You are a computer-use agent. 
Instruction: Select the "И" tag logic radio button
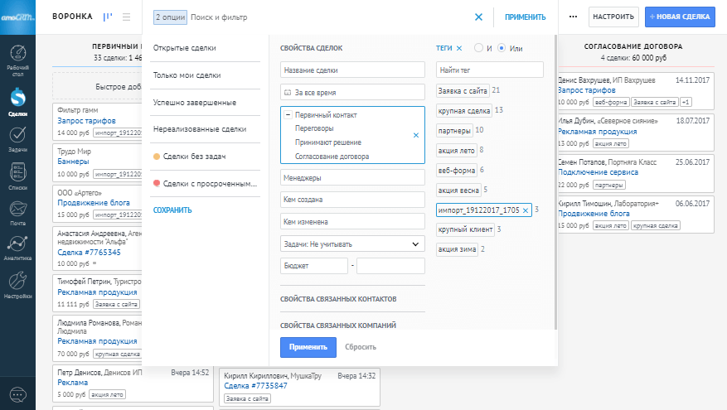(478, 48)
